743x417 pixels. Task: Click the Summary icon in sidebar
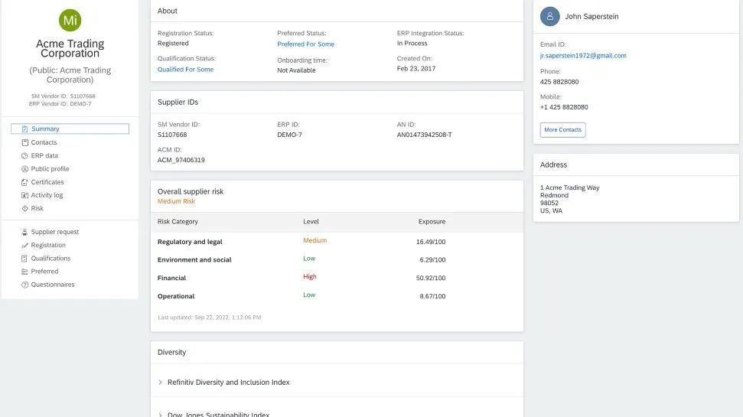pyautogui.click(x=24, y=129)
